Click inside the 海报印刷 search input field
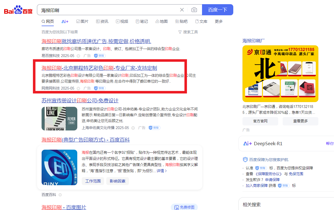334x210 pixels. [x=109, y=10]
